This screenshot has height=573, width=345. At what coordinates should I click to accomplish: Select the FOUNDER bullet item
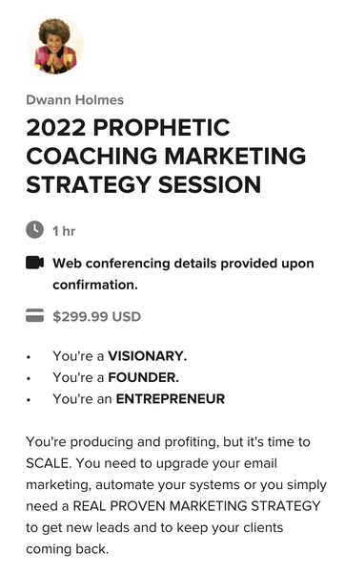pyautogui.click(x=116, y=377)
